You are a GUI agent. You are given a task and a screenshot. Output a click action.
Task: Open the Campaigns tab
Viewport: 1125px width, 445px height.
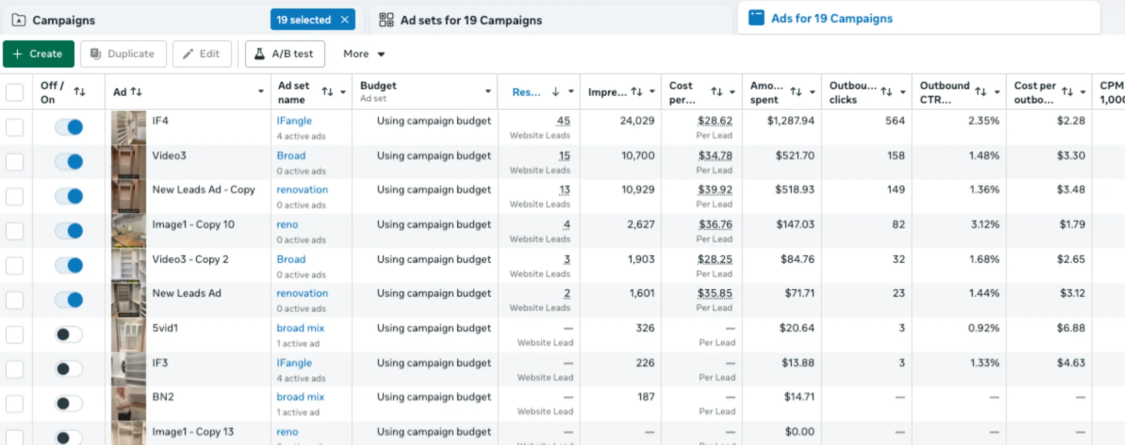point(64,20)
